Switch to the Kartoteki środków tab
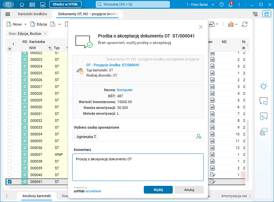 click(33, 14)
